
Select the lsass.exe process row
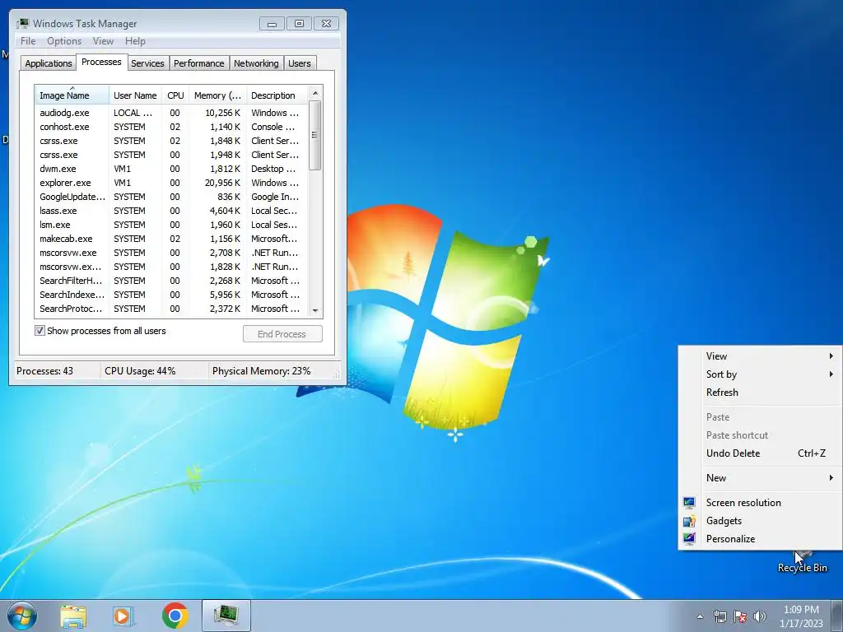pos(171,211)
